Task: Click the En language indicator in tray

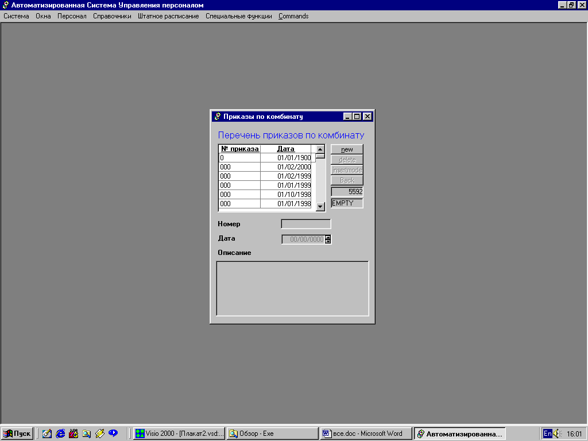Action: click(548, 434)
